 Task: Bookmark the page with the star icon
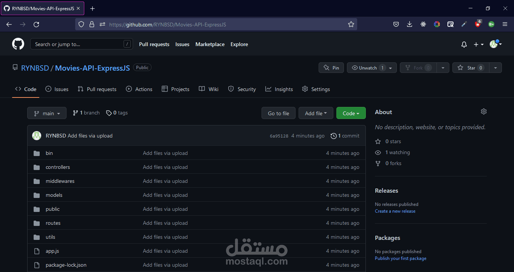[x=351, y=24]
